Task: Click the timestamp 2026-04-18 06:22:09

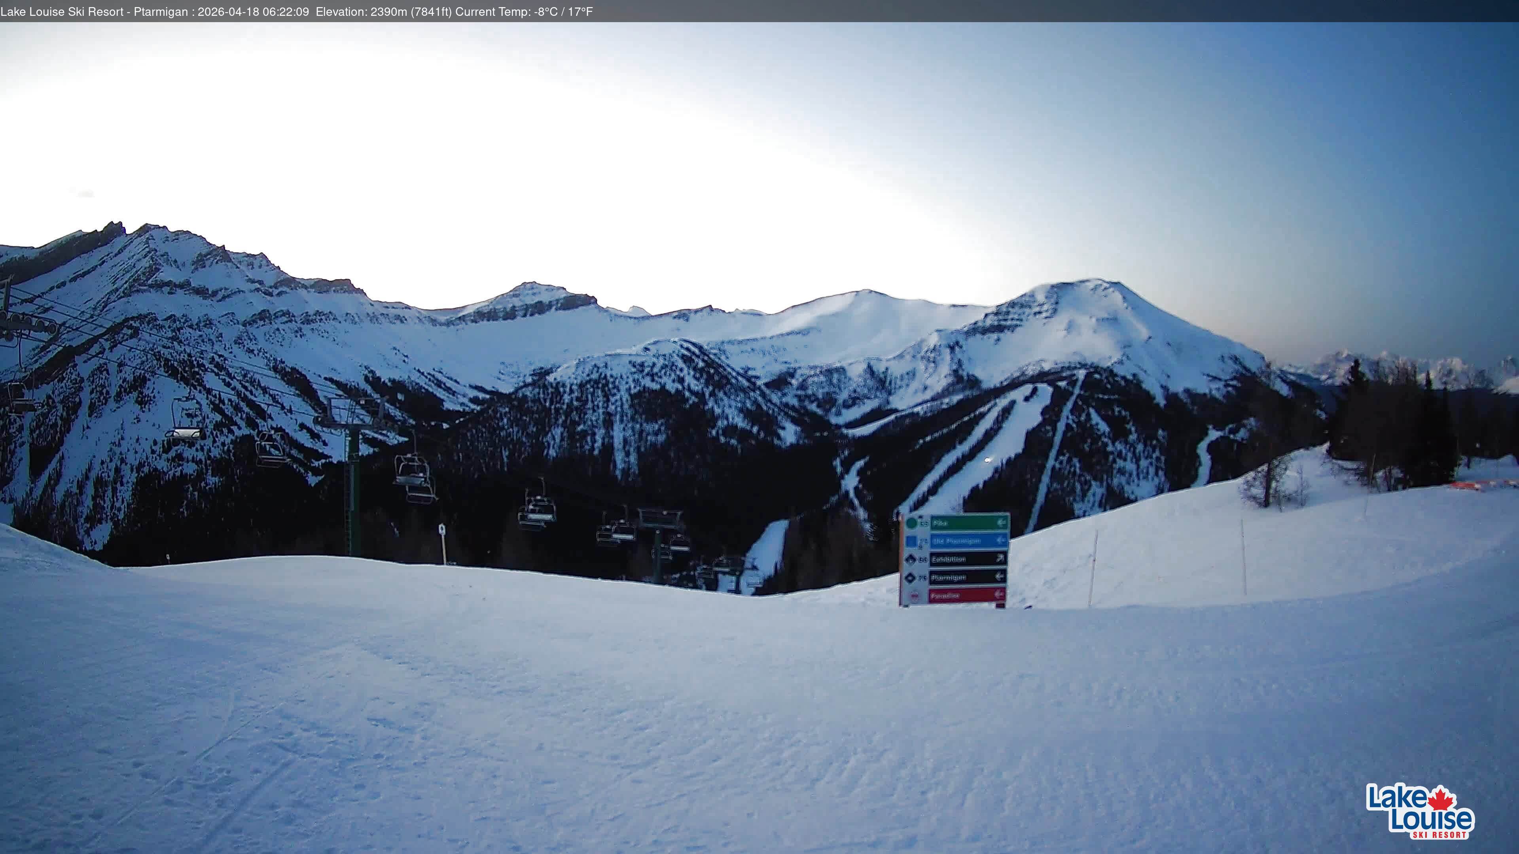Action: click(x=253, y=12)
